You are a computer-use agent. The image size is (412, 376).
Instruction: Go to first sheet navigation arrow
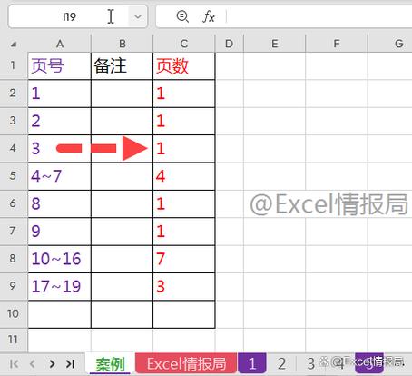(14, 364)
